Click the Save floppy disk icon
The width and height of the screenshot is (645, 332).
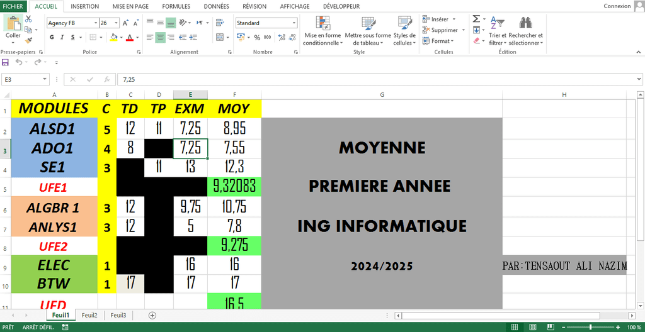pos(5,62)
